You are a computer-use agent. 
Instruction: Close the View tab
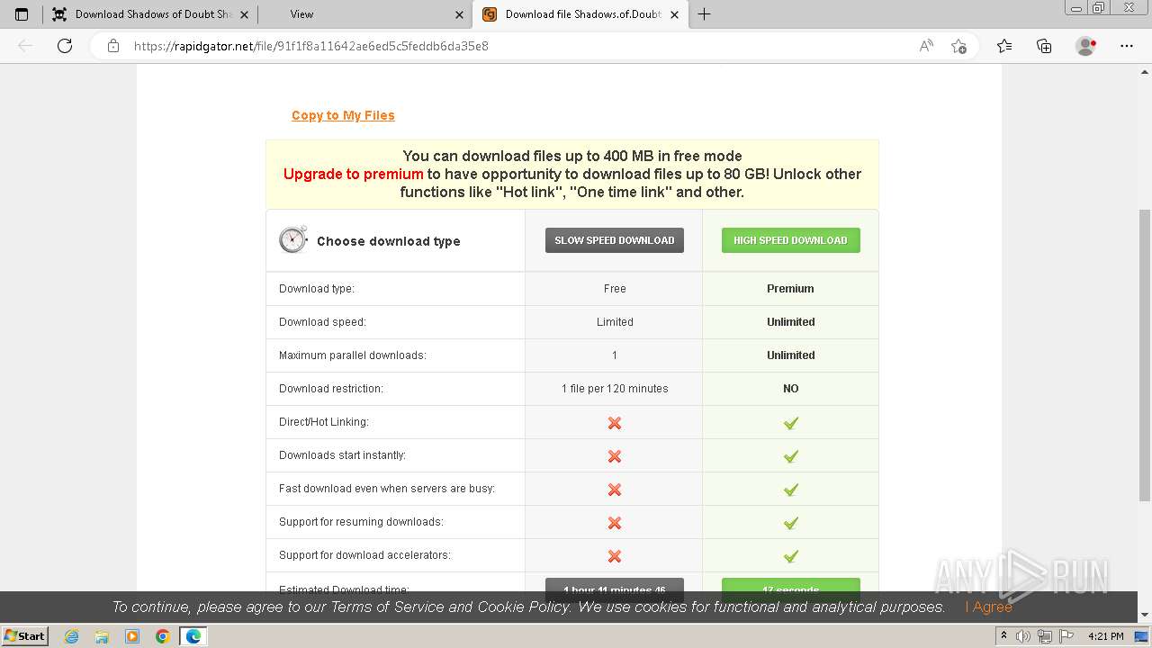pos(459,14)
